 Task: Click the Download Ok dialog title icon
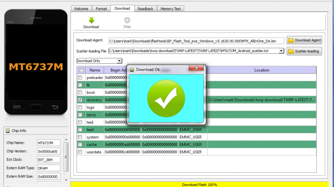tap(132, 70)
